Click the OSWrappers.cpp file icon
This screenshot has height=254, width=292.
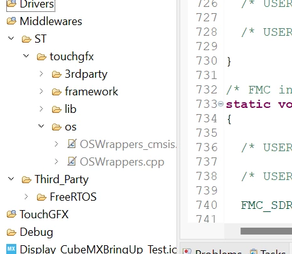click(72, 161)
